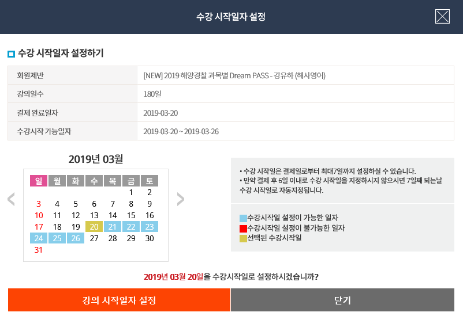Click the 토 (Saturday) column header
This screenshot has height=316, width=463.
click(x=150, y=181)
